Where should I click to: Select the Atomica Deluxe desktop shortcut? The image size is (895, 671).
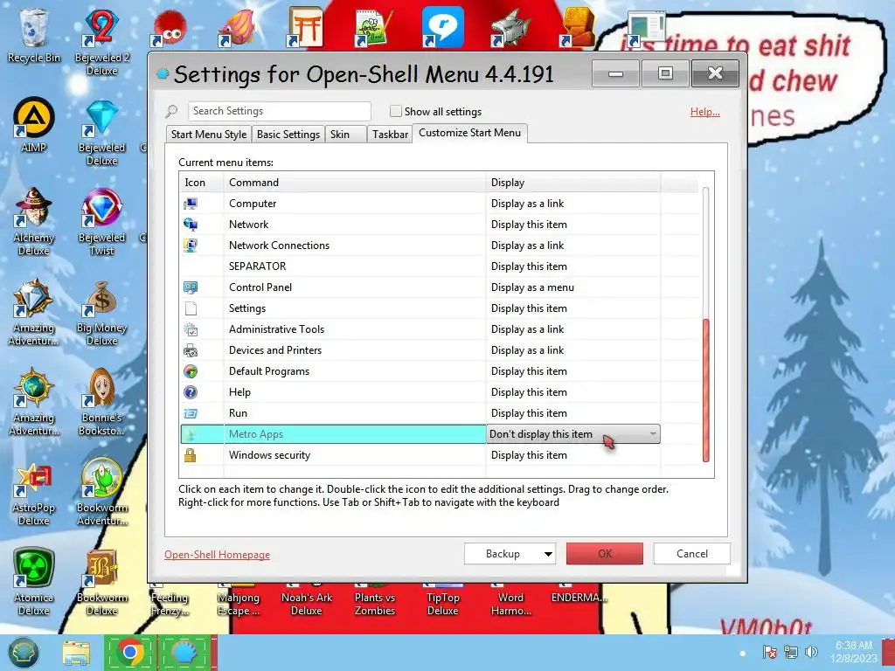34,582
